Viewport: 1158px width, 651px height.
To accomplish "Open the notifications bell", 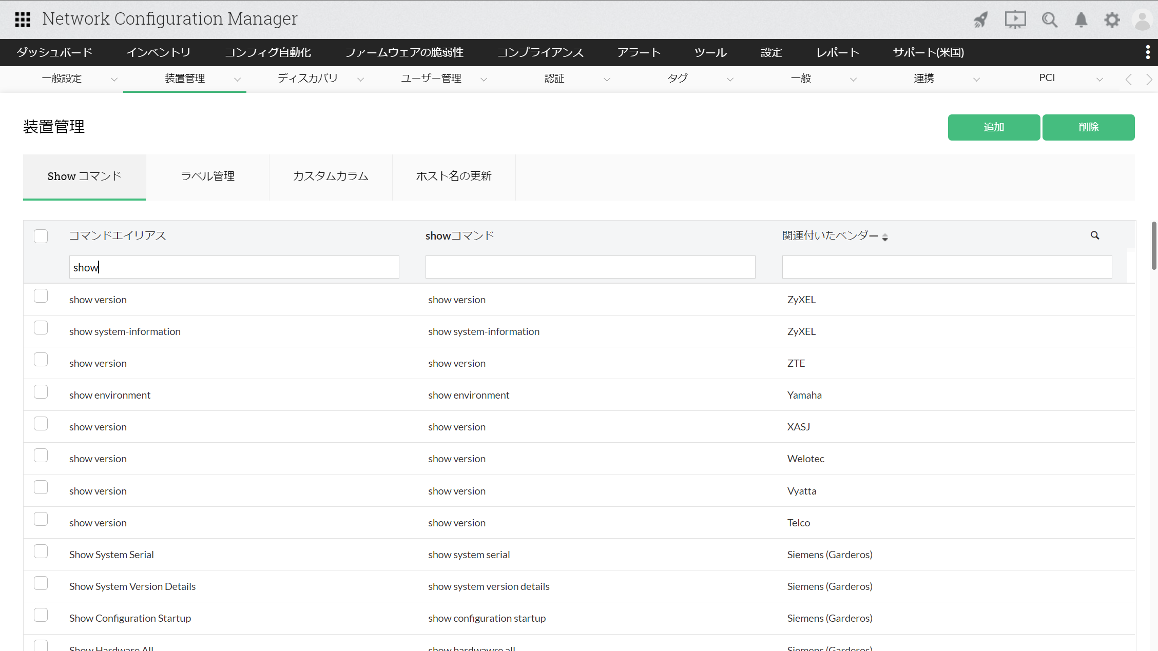I will click(1081, 20).
